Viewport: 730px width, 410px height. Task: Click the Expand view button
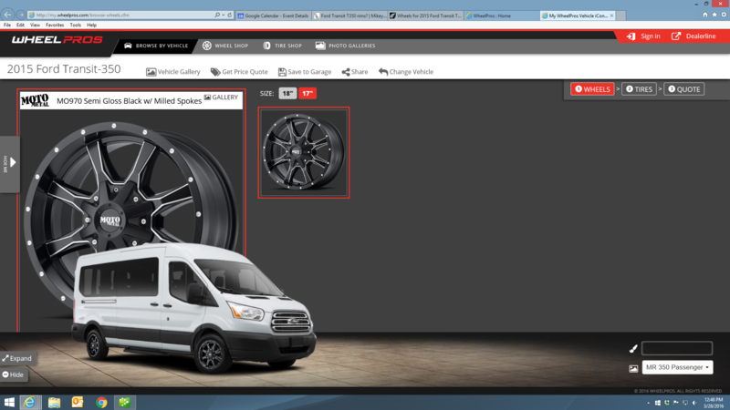coord(16,358)
